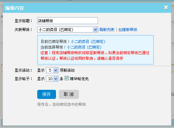Screen dimensions: 174x128
Task: Click the value 5 in activity selector
Action: (50, 70)
